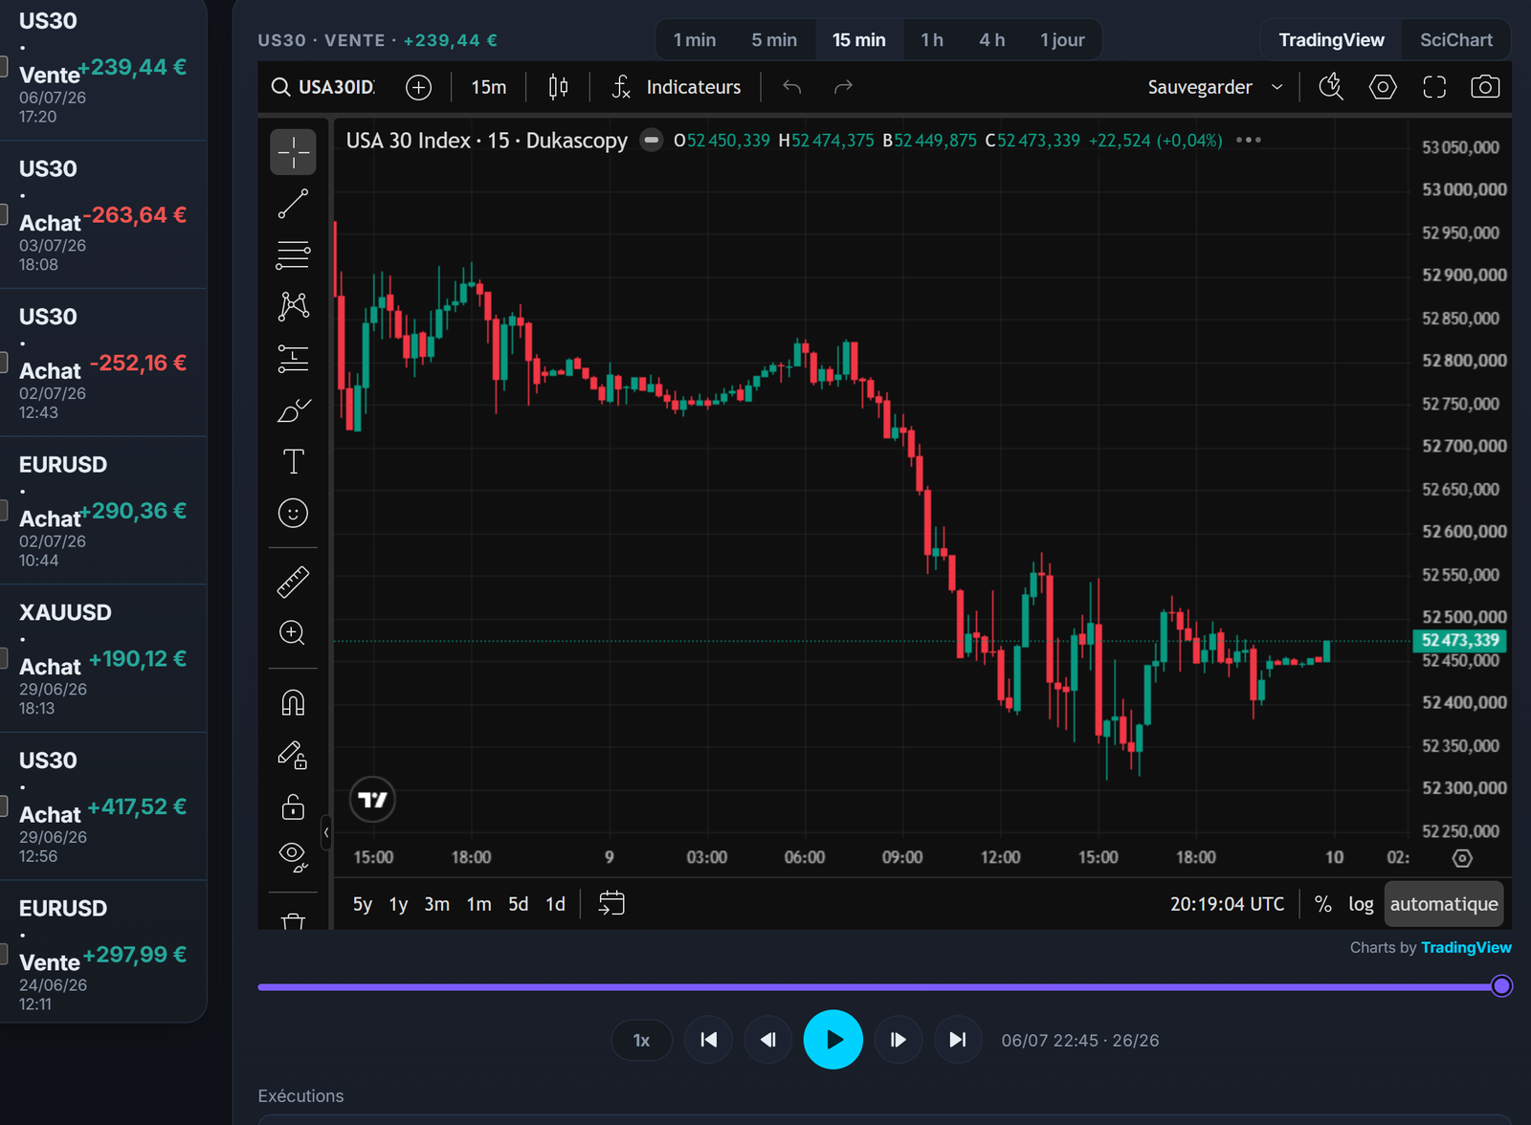This screenshot has height=1125, width=1531.
Task: Set date range to 1m
Action: (479, 904)
